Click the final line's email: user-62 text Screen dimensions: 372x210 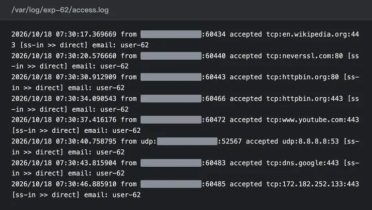point(112,195)
